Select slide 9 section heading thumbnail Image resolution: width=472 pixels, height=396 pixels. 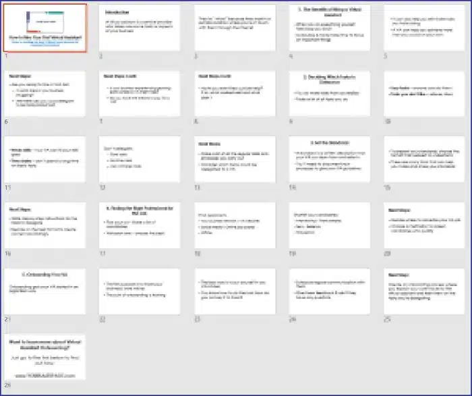(x=330, y=94)
